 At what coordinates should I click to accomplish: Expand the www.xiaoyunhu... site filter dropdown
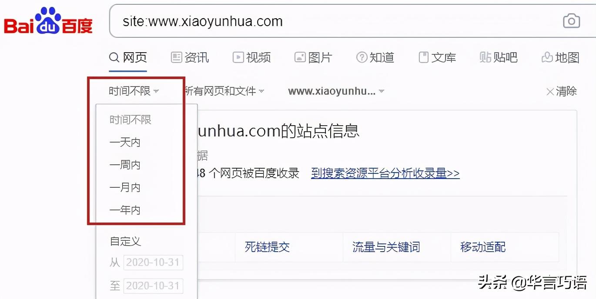(336, 91)
